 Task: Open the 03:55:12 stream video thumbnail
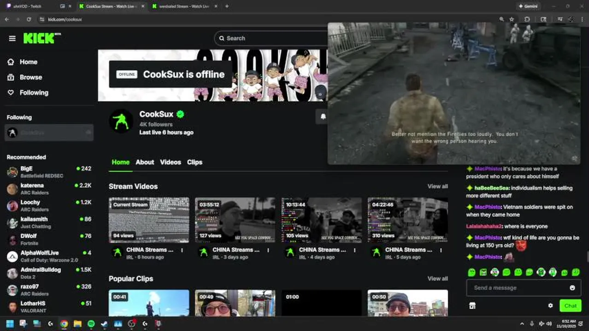point(235,220)
